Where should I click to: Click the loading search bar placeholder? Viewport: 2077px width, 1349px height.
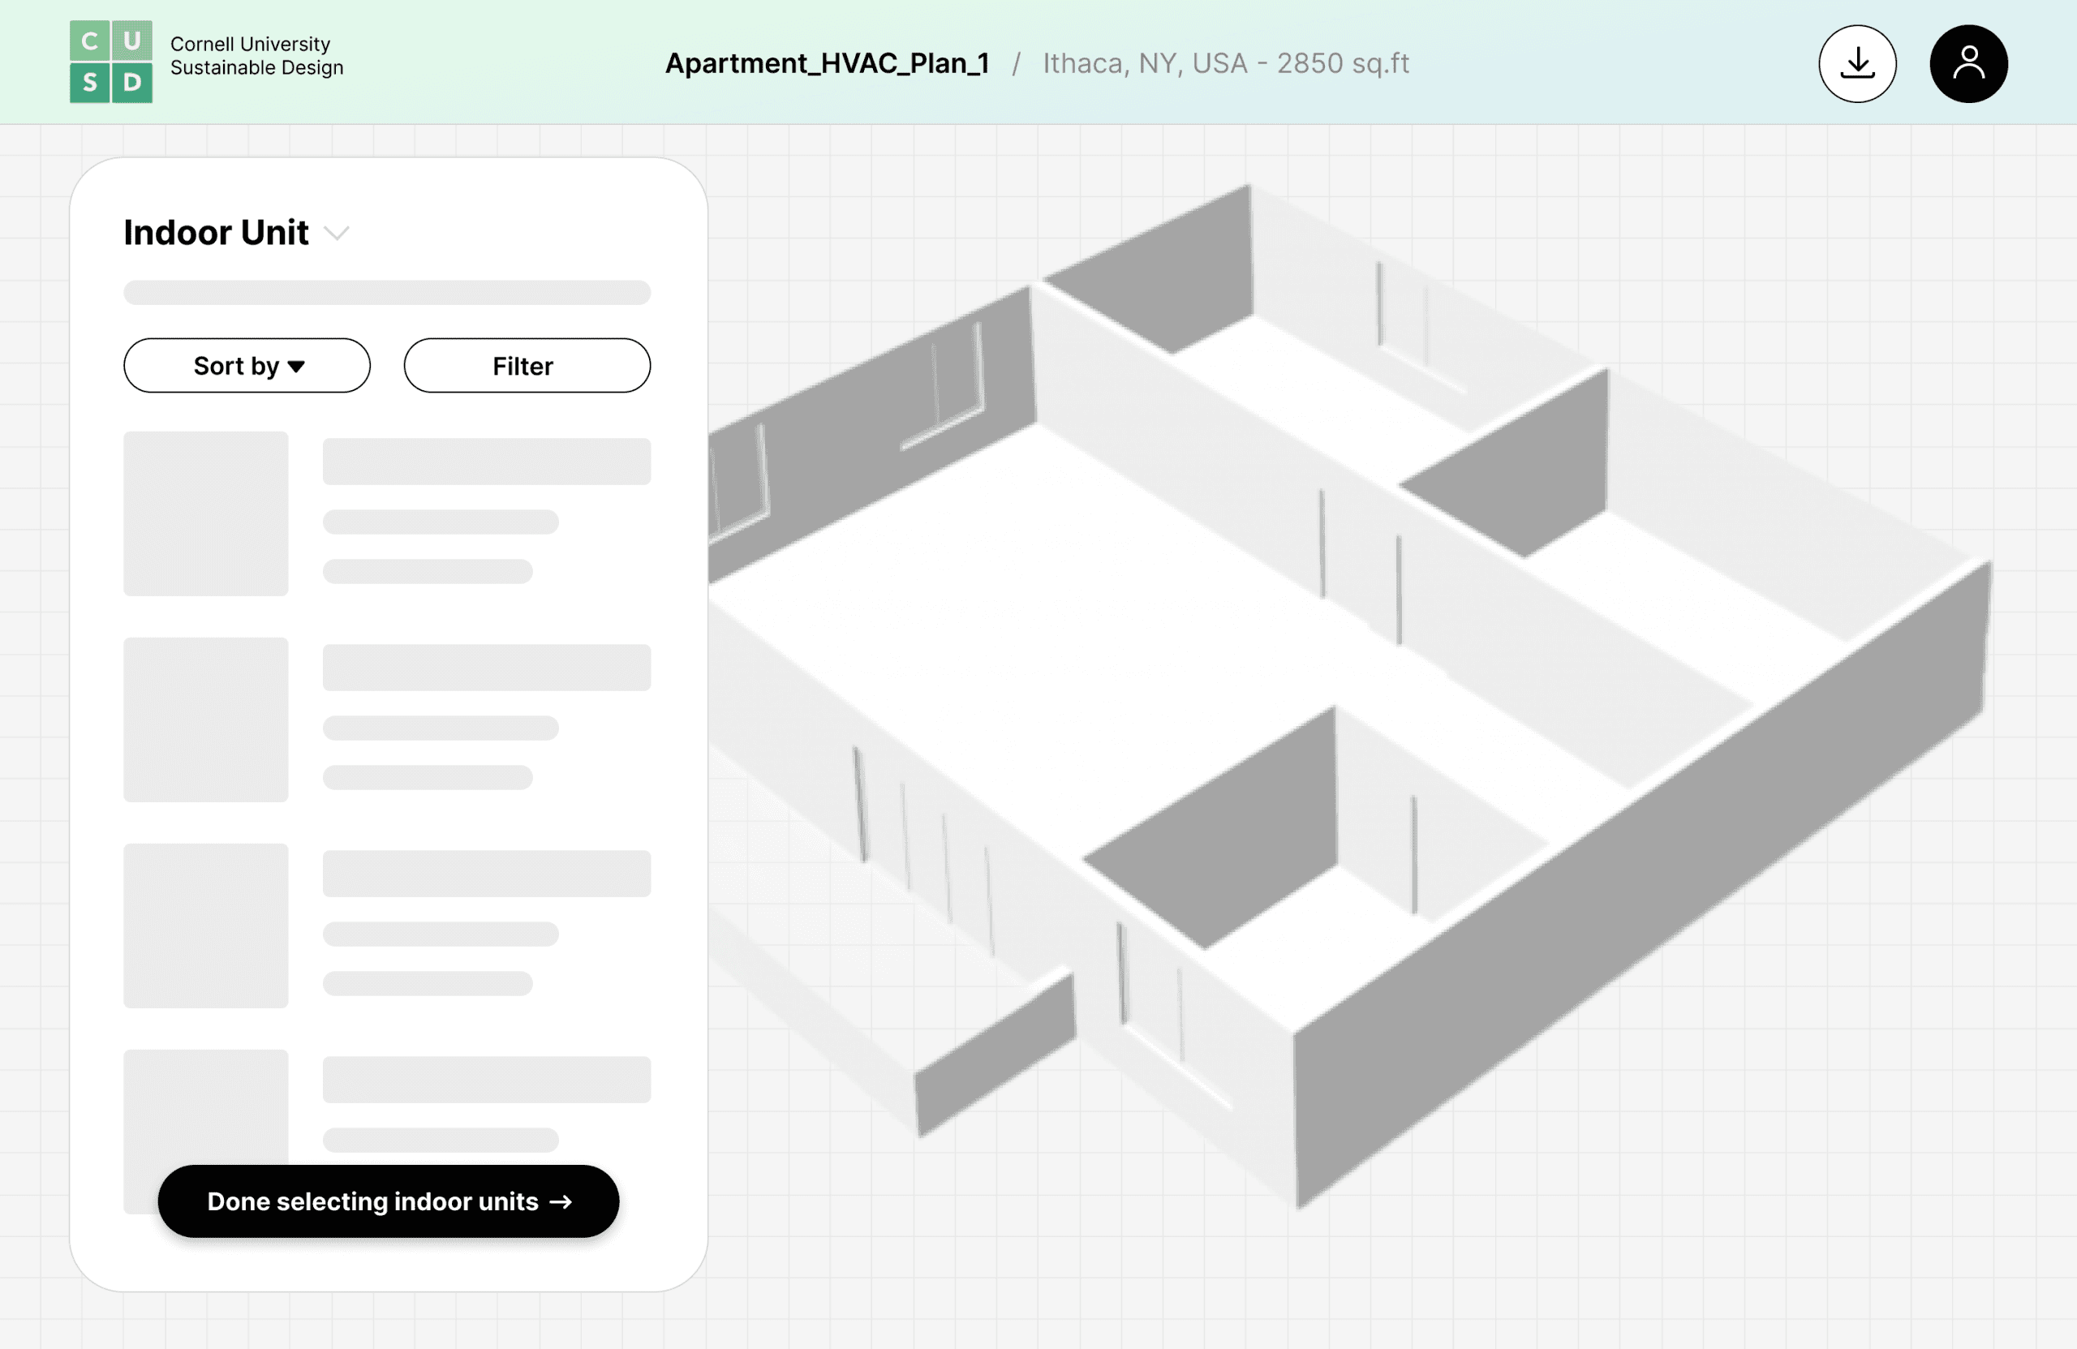pyautogui.click(x=387, y=292)
